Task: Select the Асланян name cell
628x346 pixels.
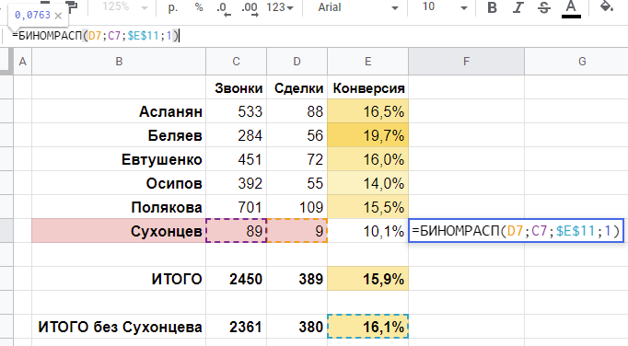Action: pos(119,111)
